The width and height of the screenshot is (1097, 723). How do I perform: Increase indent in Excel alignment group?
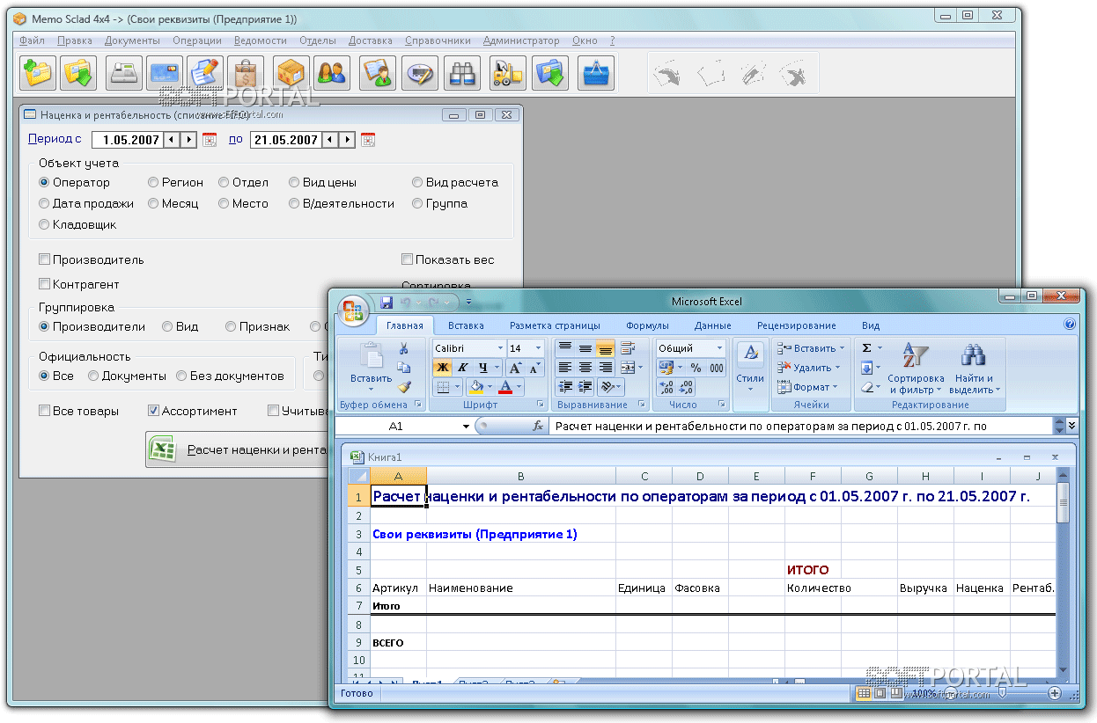click(x=585, y=387)
